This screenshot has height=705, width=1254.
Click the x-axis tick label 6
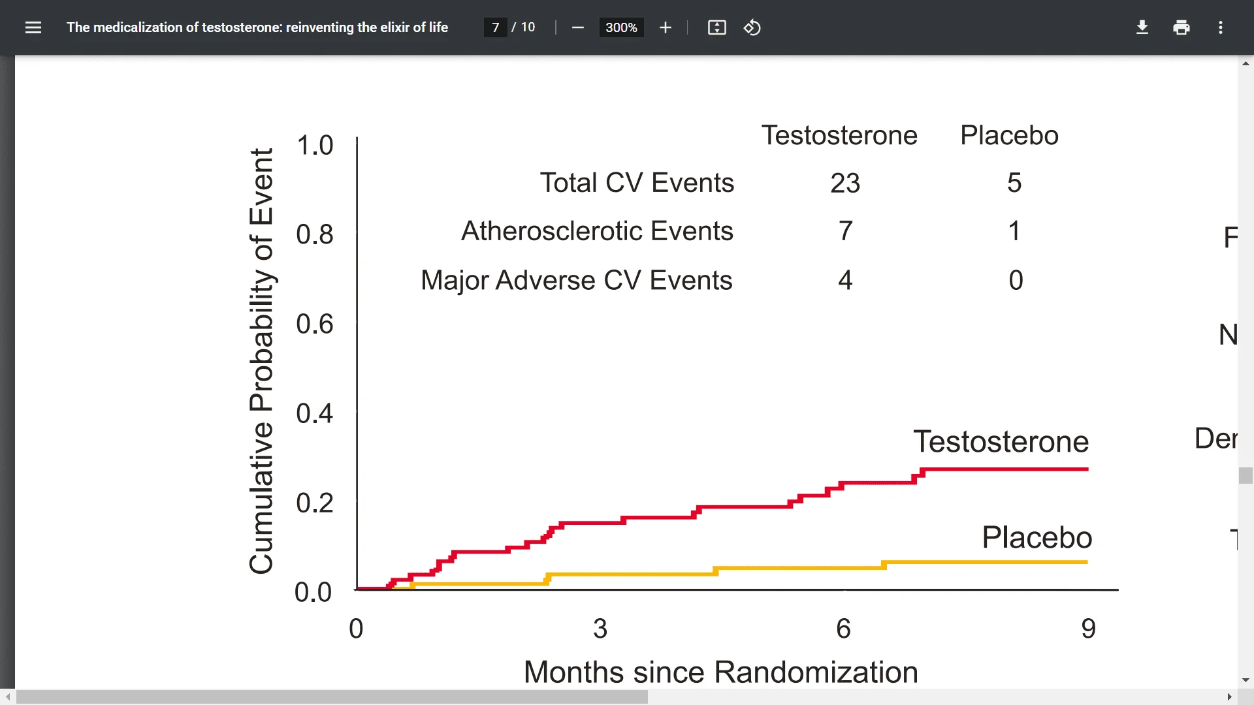tap(843, 629)
